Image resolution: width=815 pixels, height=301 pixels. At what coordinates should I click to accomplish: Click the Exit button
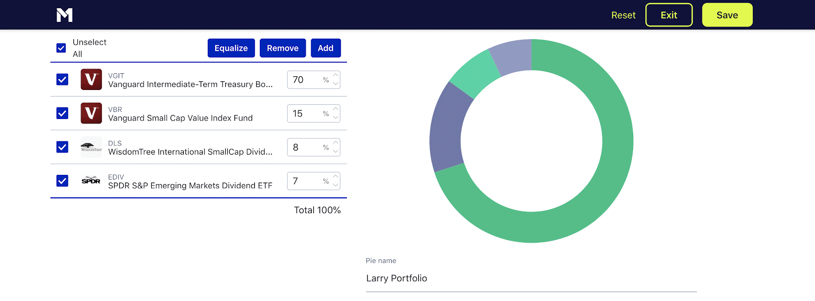[669, 15]
